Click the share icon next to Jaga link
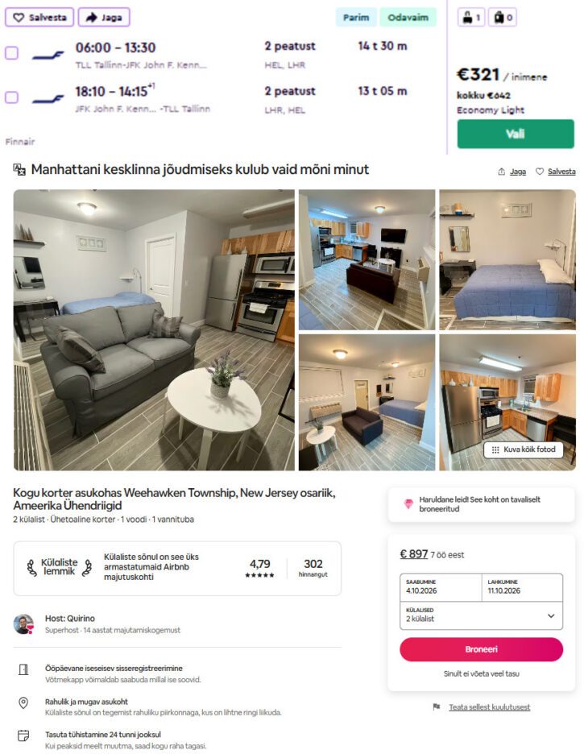Screen dimensions: 584x754 (x=501, y=172)
